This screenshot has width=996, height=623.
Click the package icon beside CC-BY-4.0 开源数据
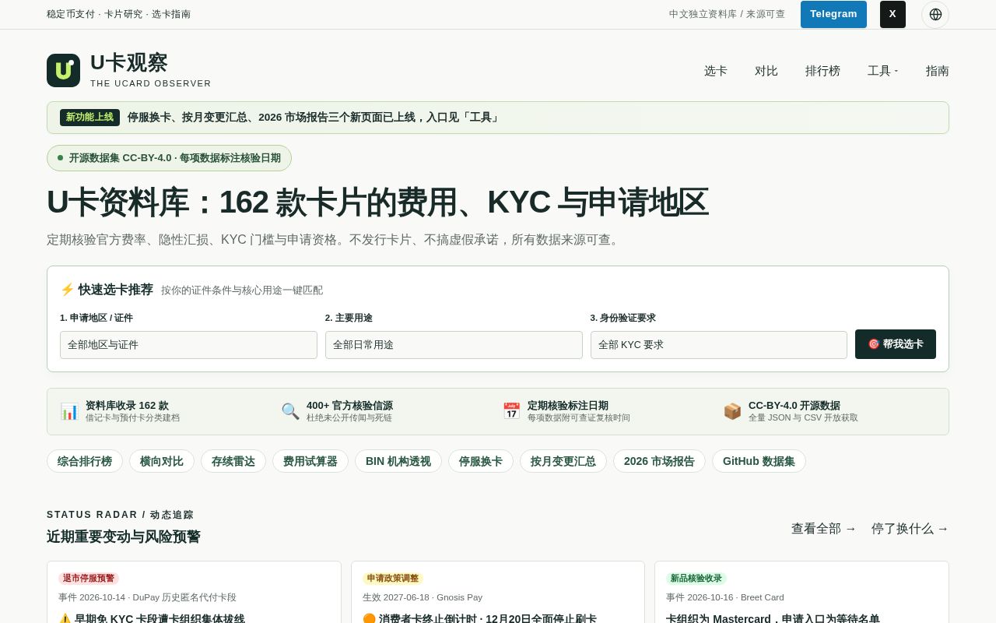732,411
